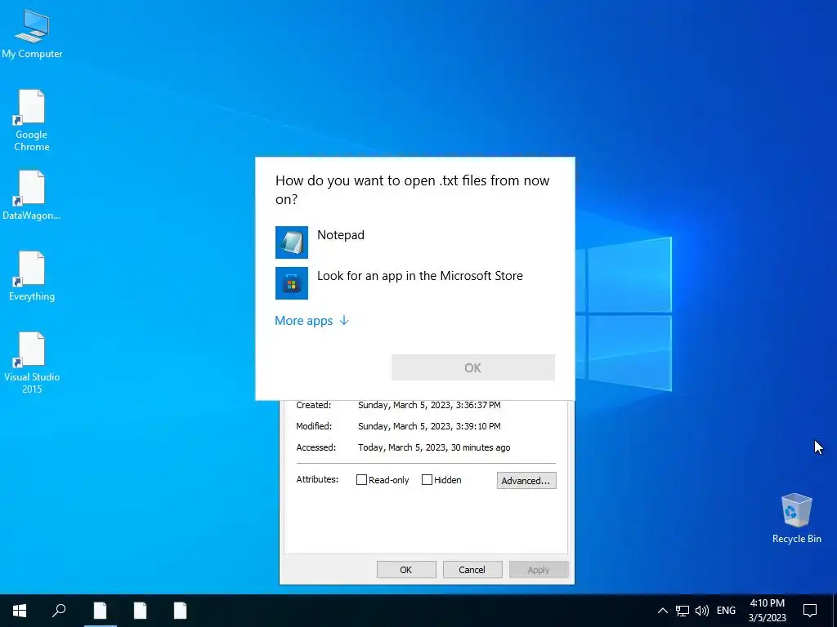
Task: Cancel the Properties dialog
Action: click(x=472, y=569)
